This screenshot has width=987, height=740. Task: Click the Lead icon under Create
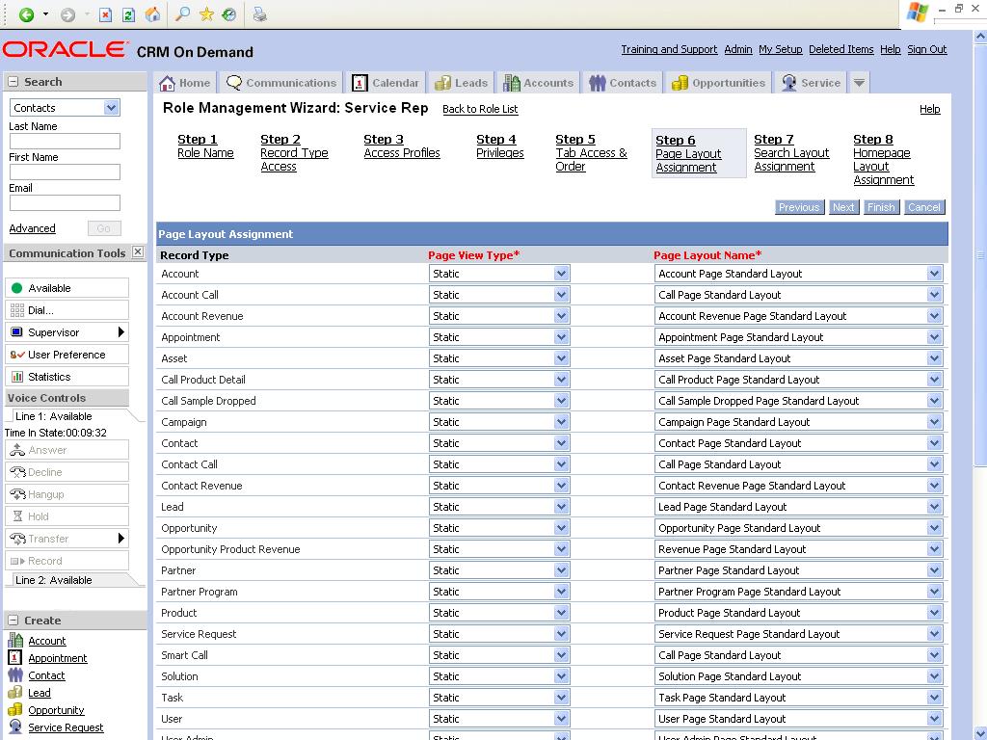[x=15, y=692]
